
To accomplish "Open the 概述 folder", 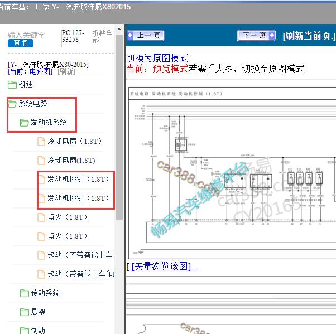I will pyautogui.click(x=26, y=84).
